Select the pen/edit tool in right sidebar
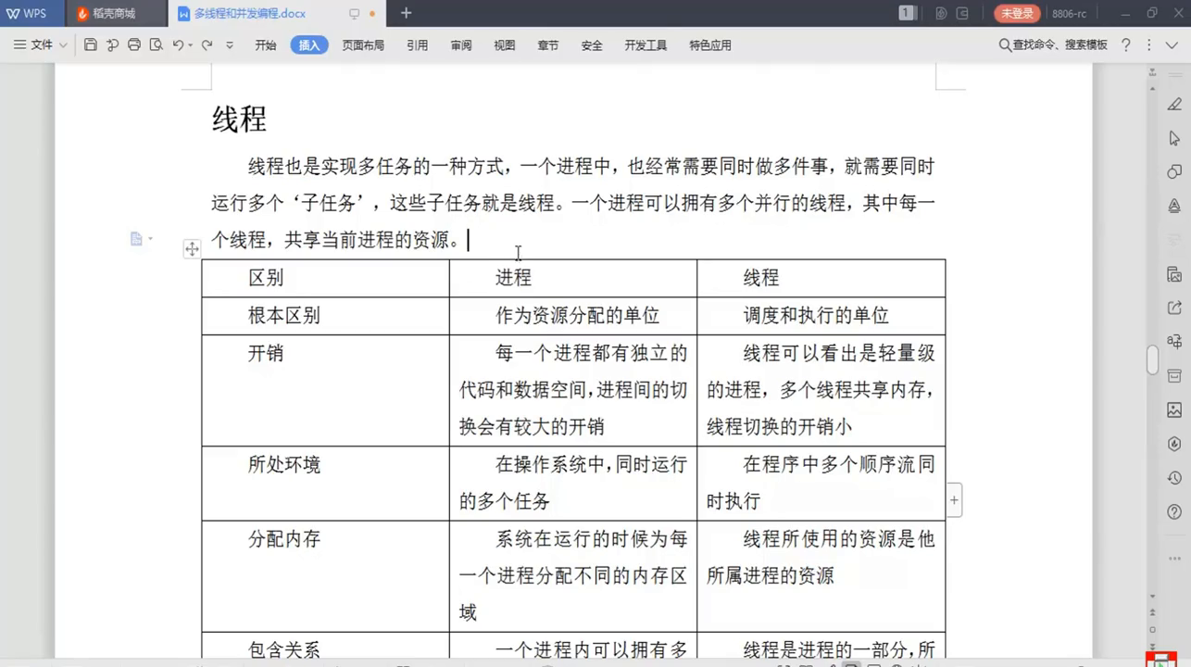 1174,104
